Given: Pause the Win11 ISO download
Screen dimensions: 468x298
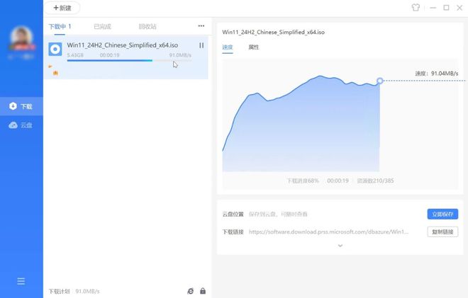Looking at the screenshot, I should 201,45.
